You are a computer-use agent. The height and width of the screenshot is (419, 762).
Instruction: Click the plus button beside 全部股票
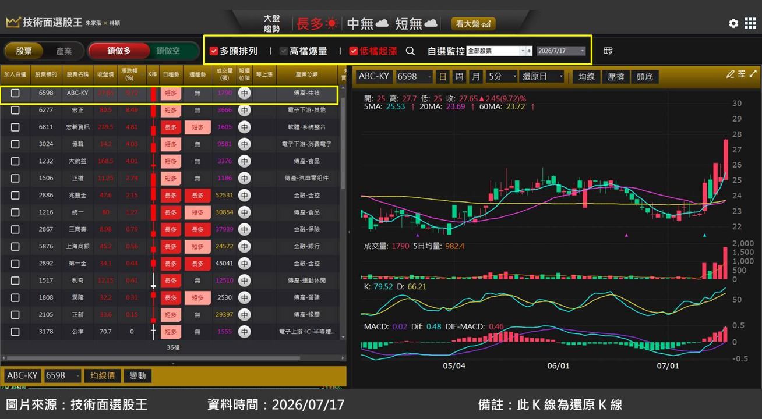(x=529, y=51)
